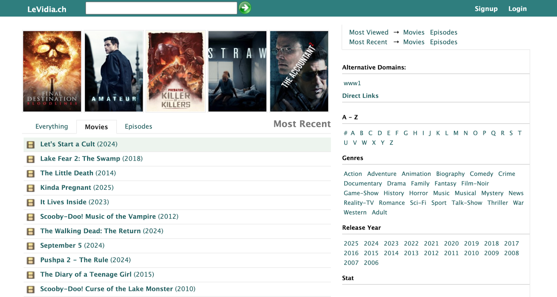Image resolution: width=557 pixels, height=297 pixels.
Task: Select the Action genre
Action: click(x=353, y=174)
